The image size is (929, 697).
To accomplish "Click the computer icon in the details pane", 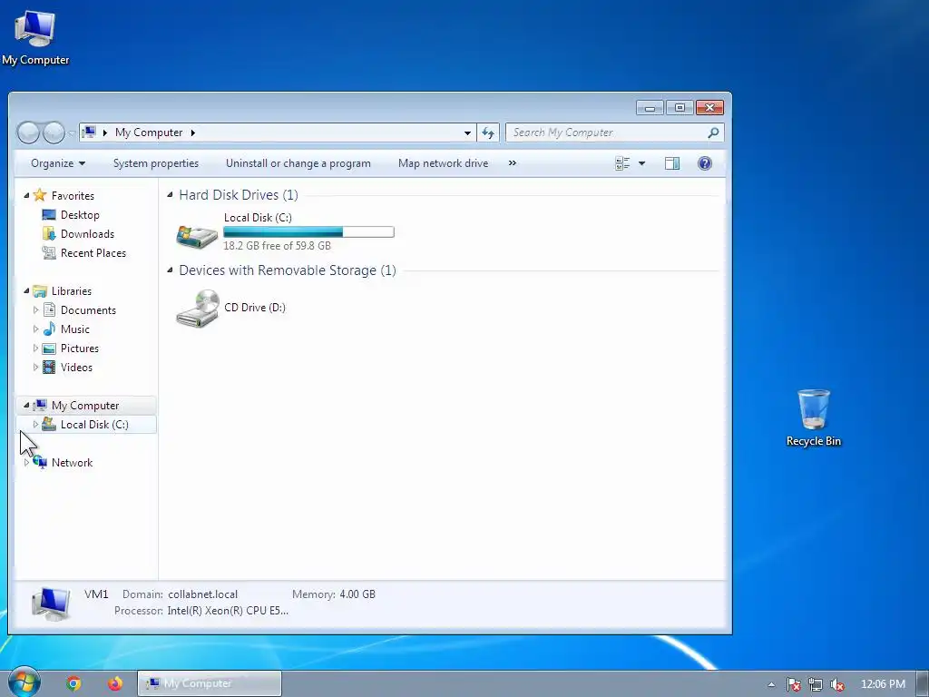I will 51,603.
